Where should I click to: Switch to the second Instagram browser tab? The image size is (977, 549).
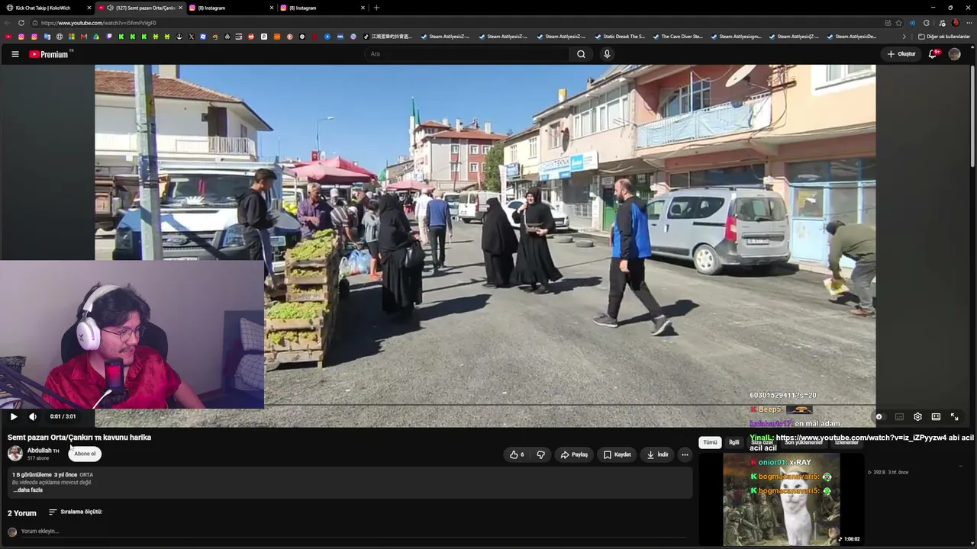point(321,8)
